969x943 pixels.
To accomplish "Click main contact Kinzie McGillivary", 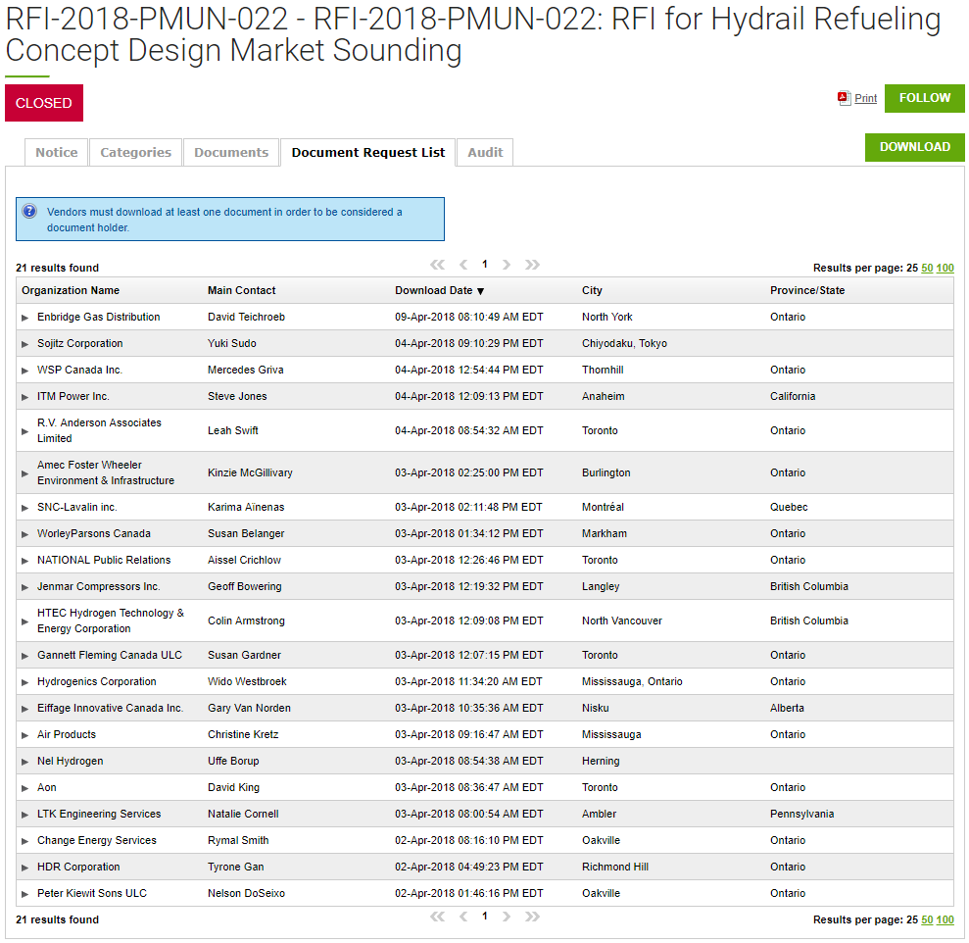I will click(250, 472).
